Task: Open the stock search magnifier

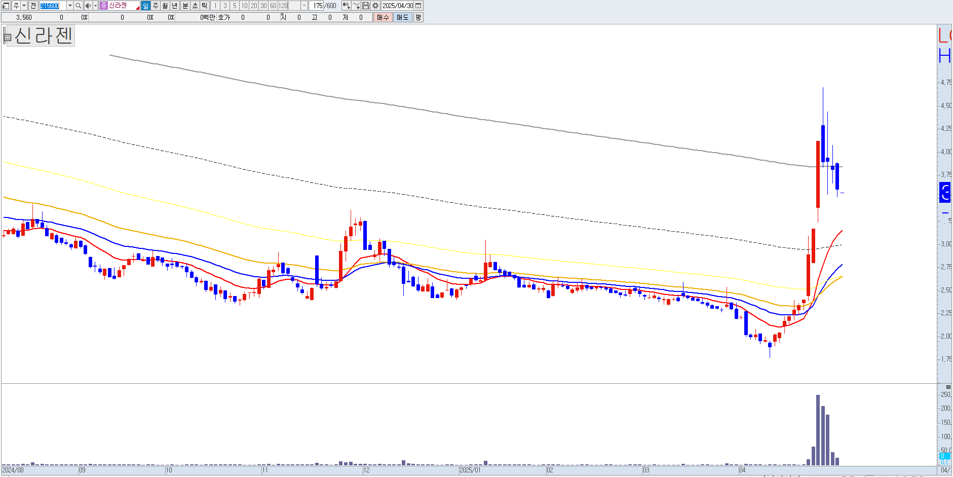Action: (x=79, y=6)
